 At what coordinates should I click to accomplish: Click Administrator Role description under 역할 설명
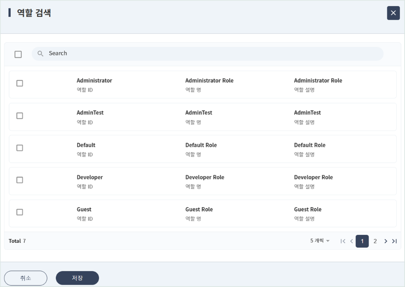click(318, 81)
